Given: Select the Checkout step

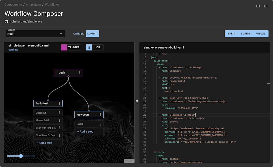Looking at the screenshot, I should (48, 113).
